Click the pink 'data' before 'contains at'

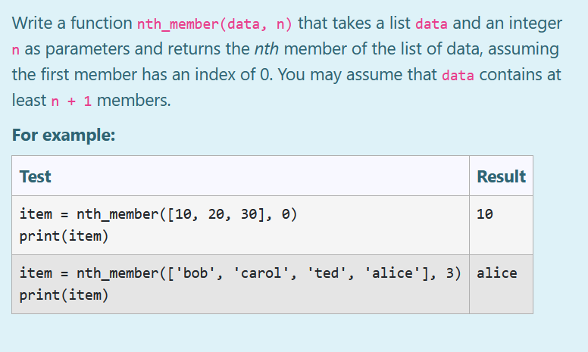tap(458, 75)
